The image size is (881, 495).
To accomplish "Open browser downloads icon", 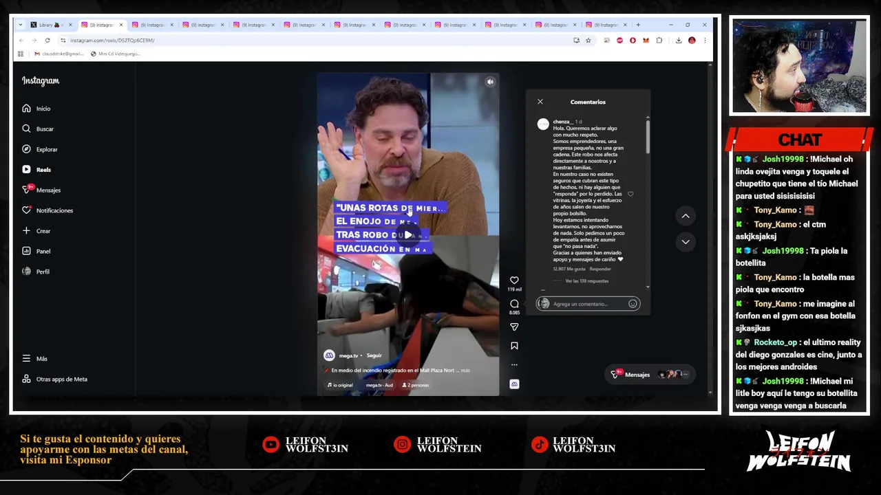I will tap(679, 41).
